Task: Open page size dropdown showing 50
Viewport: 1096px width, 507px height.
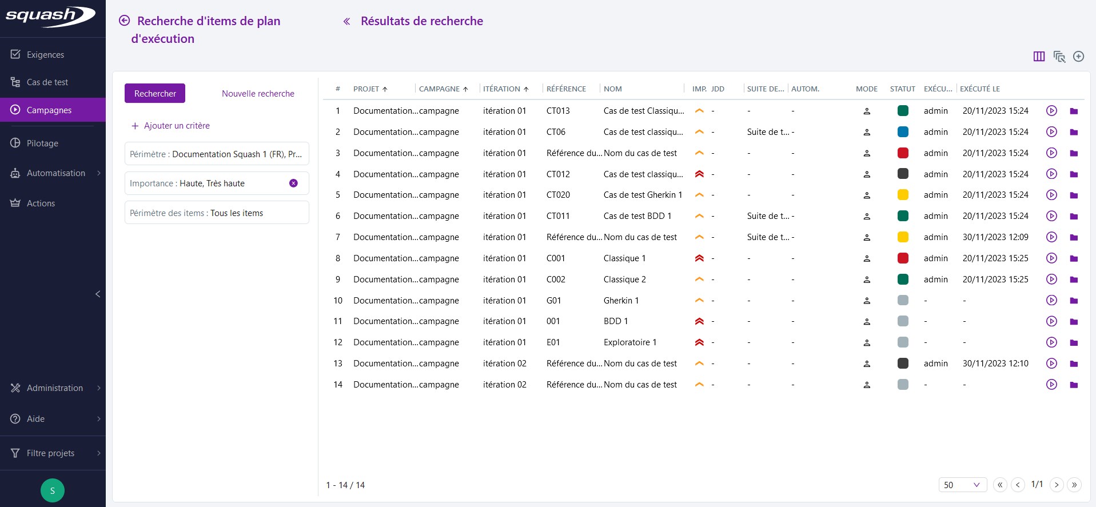Action: (x=963, y=485)
